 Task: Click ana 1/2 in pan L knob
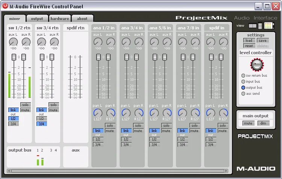click(98, 113)
